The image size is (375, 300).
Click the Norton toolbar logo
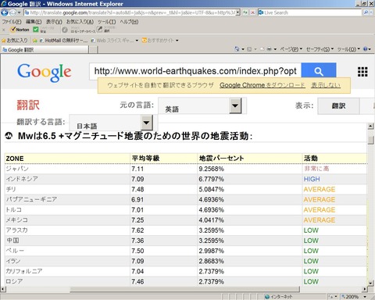pyautogui.click(x=20, y=30)
